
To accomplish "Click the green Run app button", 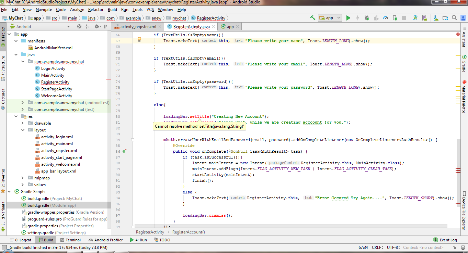I will 348,18.
